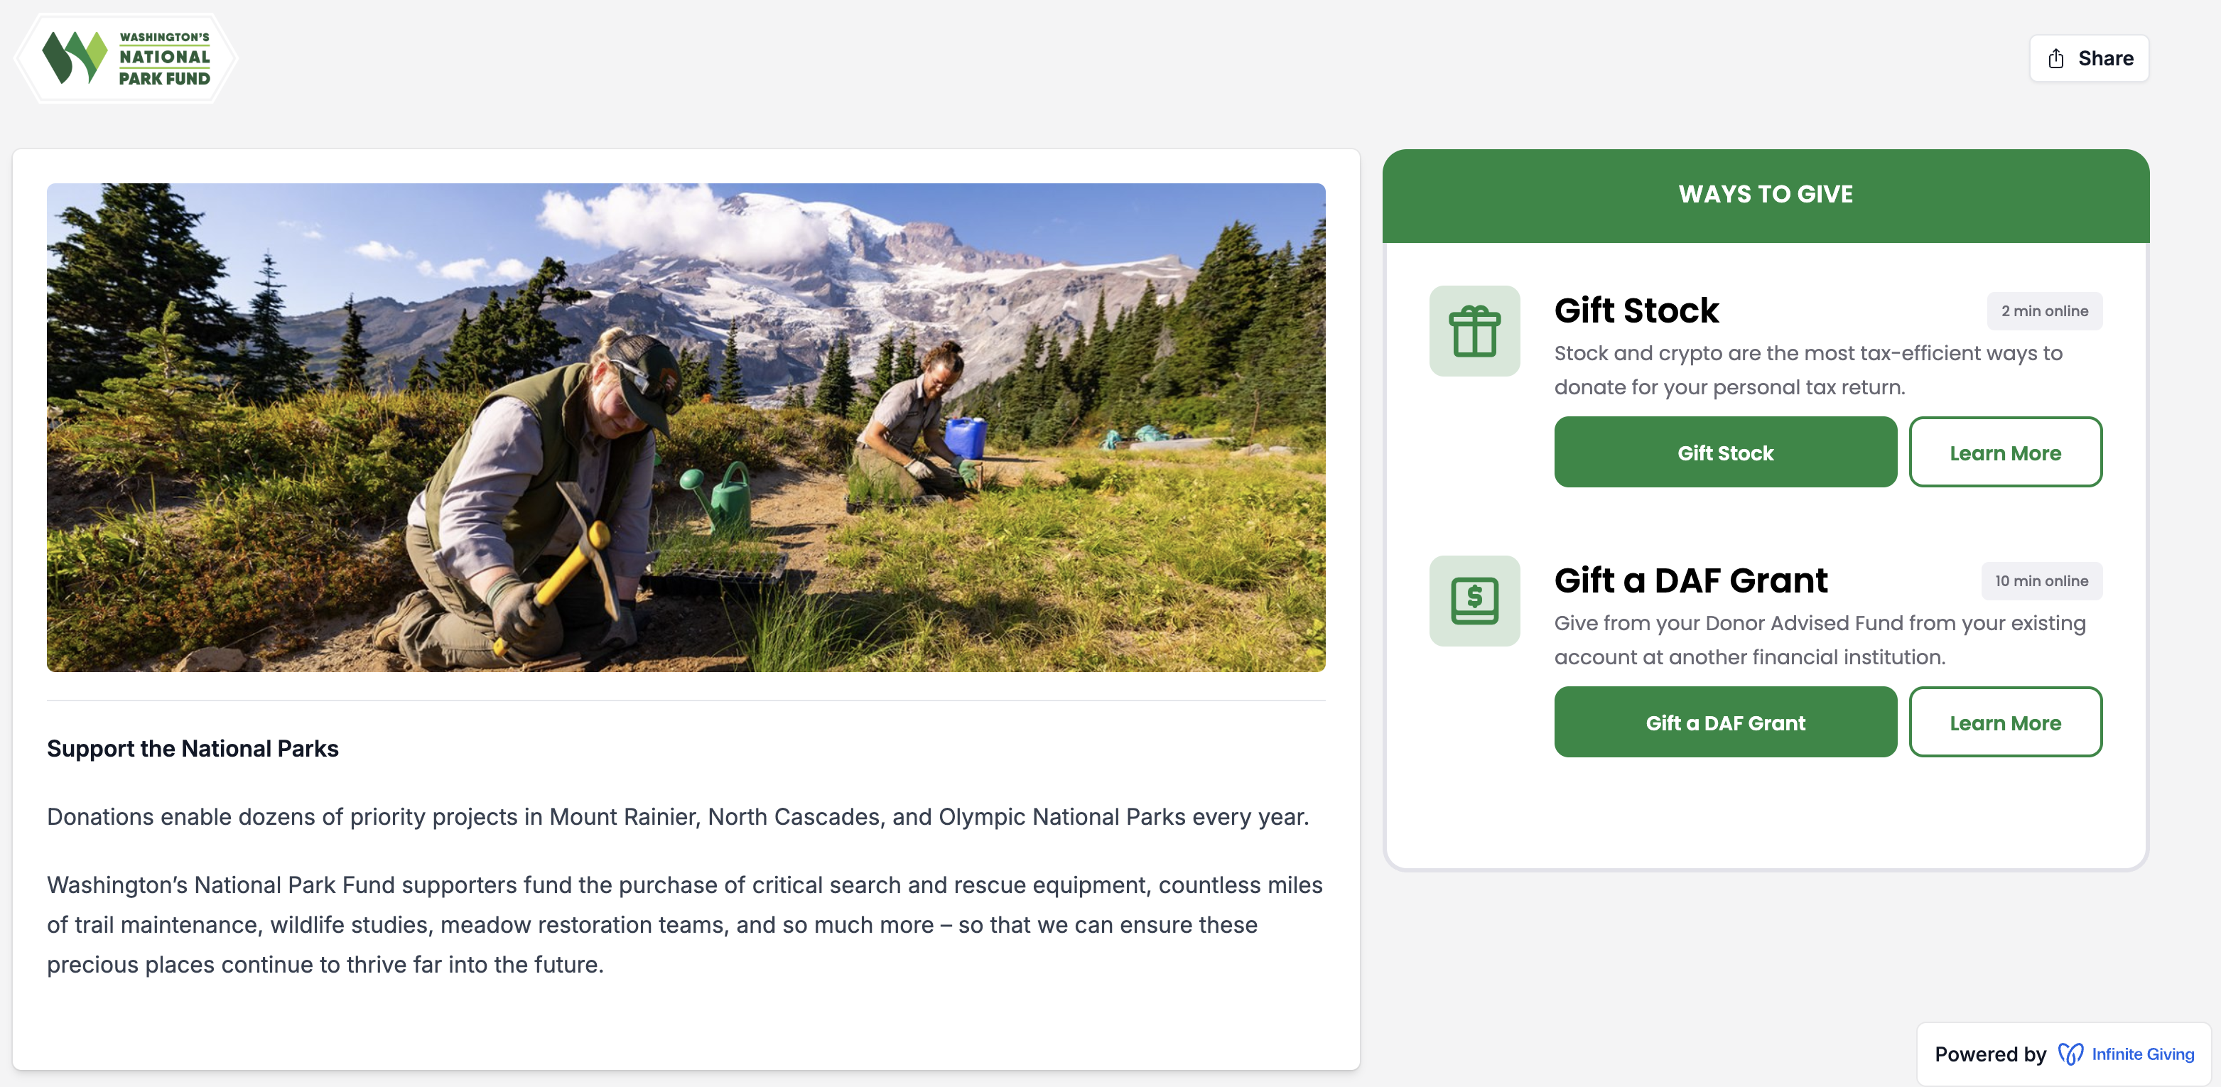The width and height of the screenshot is (2221, 1087).
Task: Click the Gift Stock heading text
Action: click(x=1636, y=310)
